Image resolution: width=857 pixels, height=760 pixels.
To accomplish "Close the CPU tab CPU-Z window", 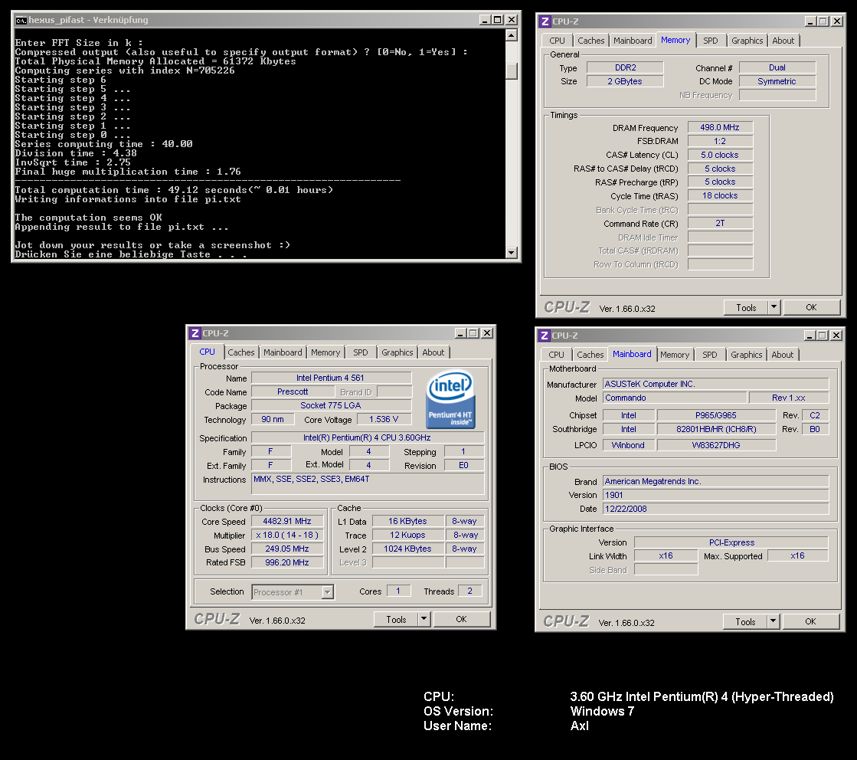I will pyautogui.click(x=487, y=333).
